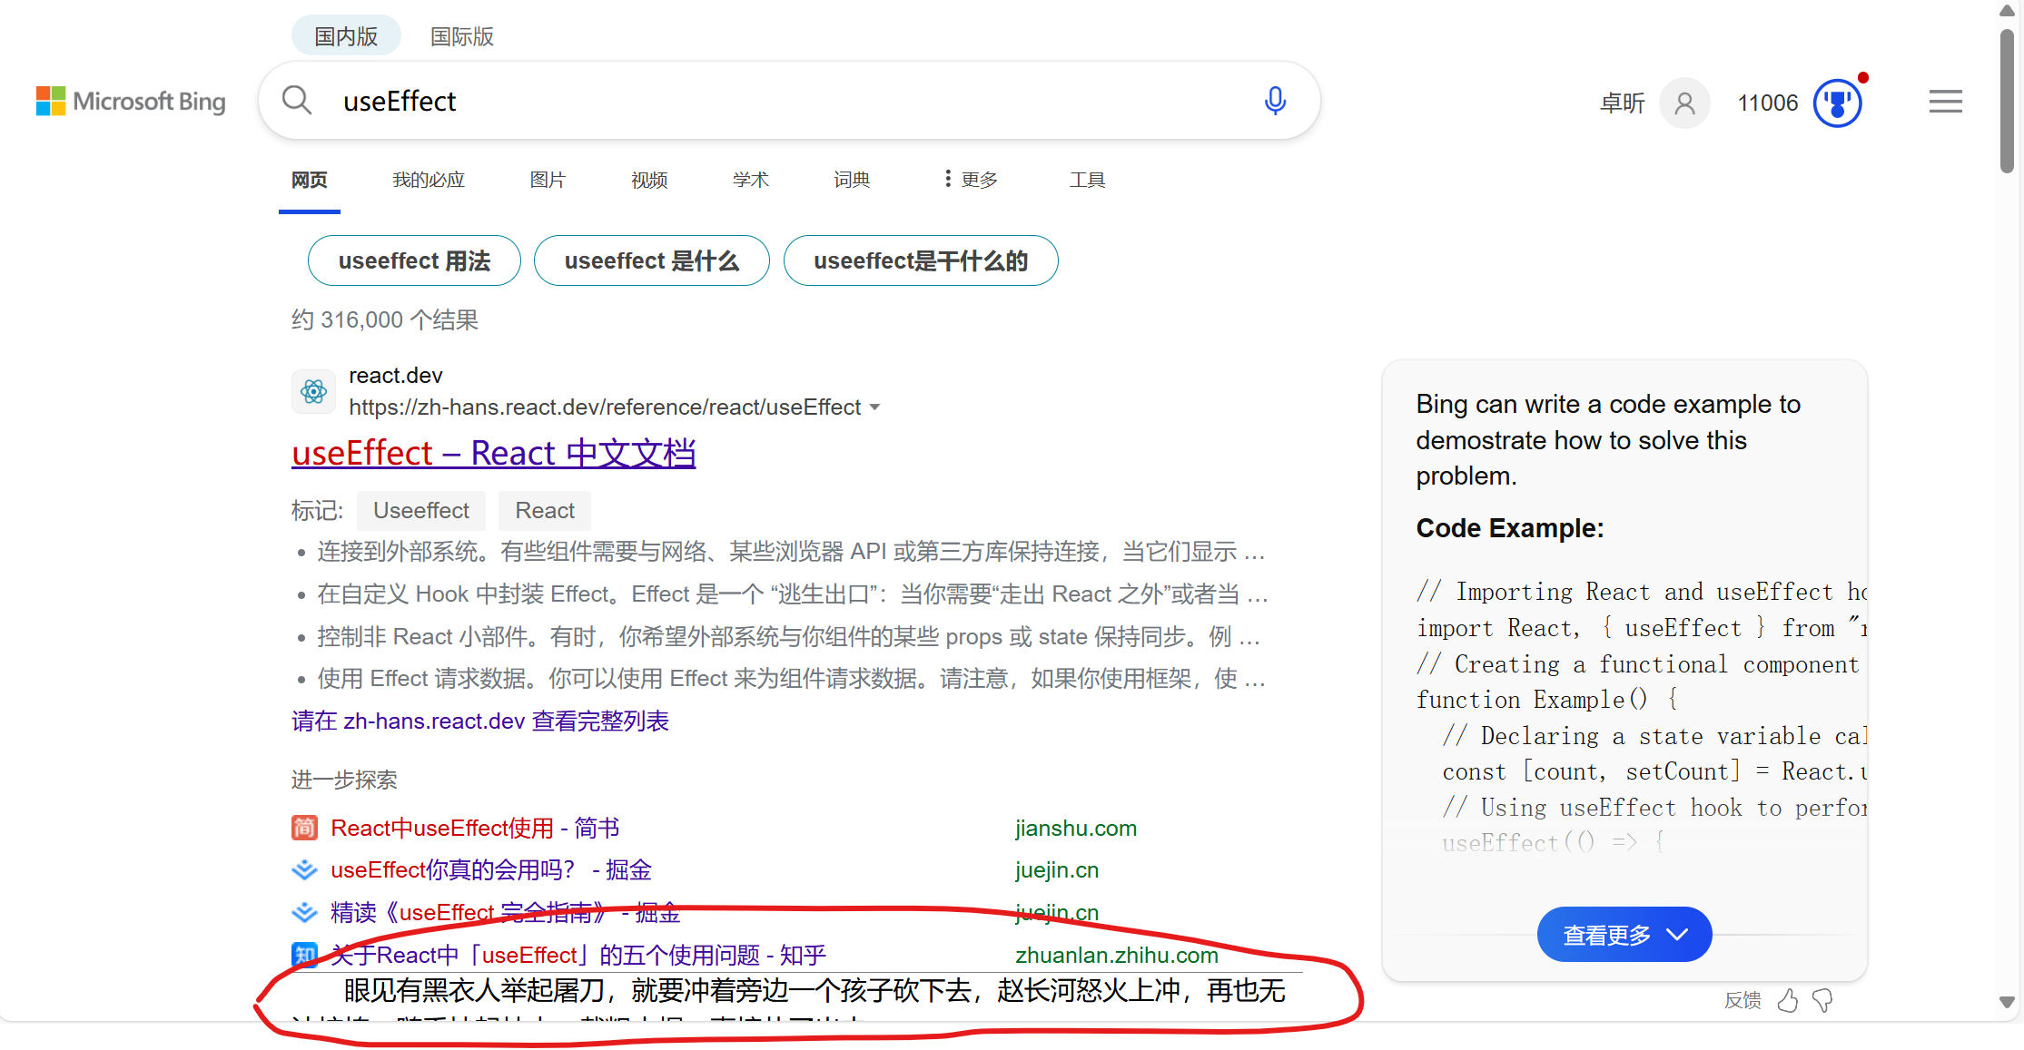The height and width of the screenshot is (1050, 2024).
Task: Select the 网页 tab
Action: (x=310, y=180)
